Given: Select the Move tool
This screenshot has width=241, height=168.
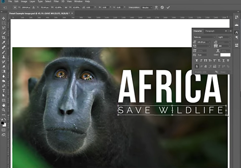Looking at the screenshot, I should pos(4,18).
